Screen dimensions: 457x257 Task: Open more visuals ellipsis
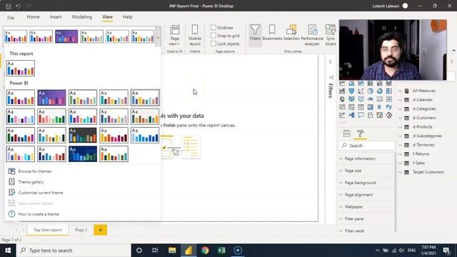coord(342,123)
